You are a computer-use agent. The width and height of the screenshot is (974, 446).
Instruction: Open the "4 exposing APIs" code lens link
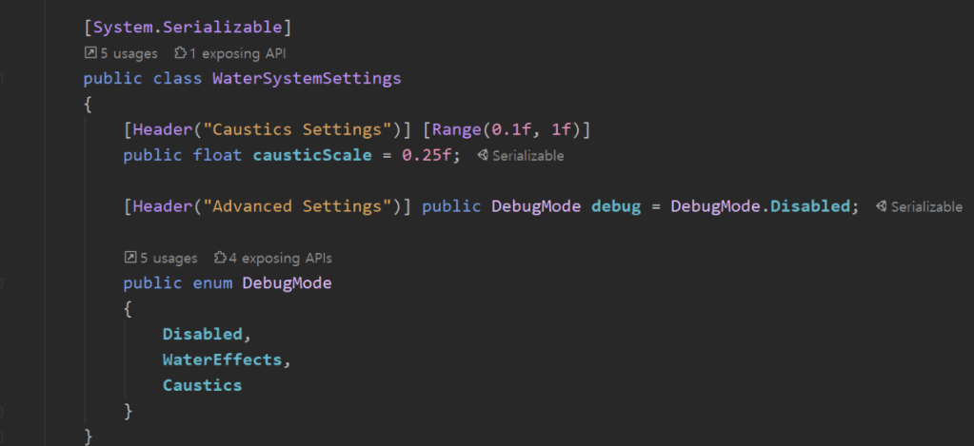pos(280,258)
